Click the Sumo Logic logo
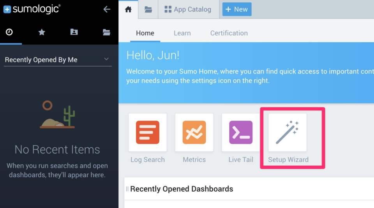 coord(32,9)
